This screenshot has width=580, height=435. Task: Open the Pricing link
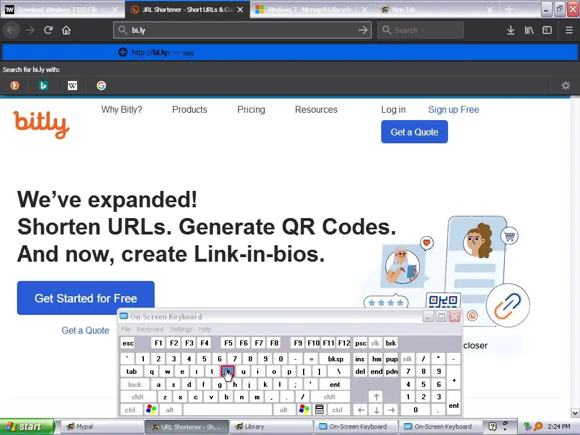(x=251, y=109)
